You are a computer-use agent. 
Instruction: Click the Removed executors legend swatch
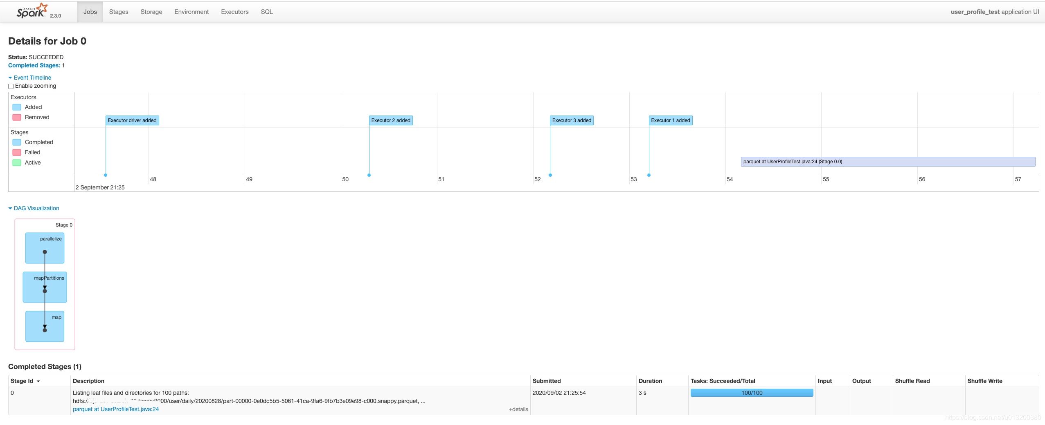coord(17,117)
